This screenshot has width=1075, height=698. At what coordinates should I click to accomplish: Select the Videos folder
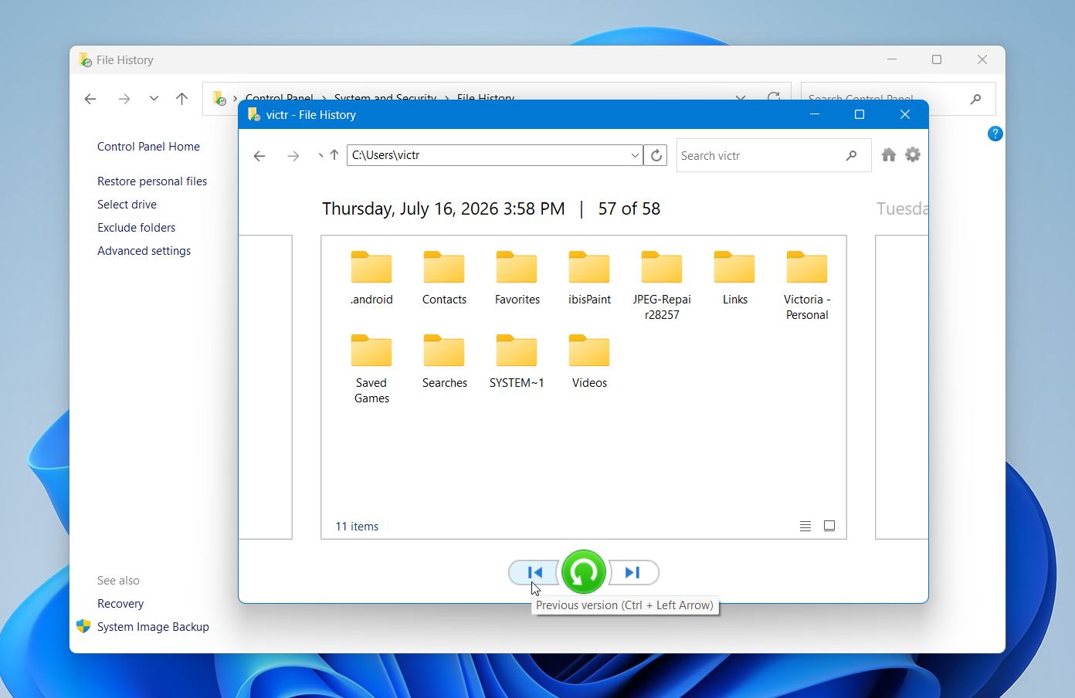click(x=589, y=362)
